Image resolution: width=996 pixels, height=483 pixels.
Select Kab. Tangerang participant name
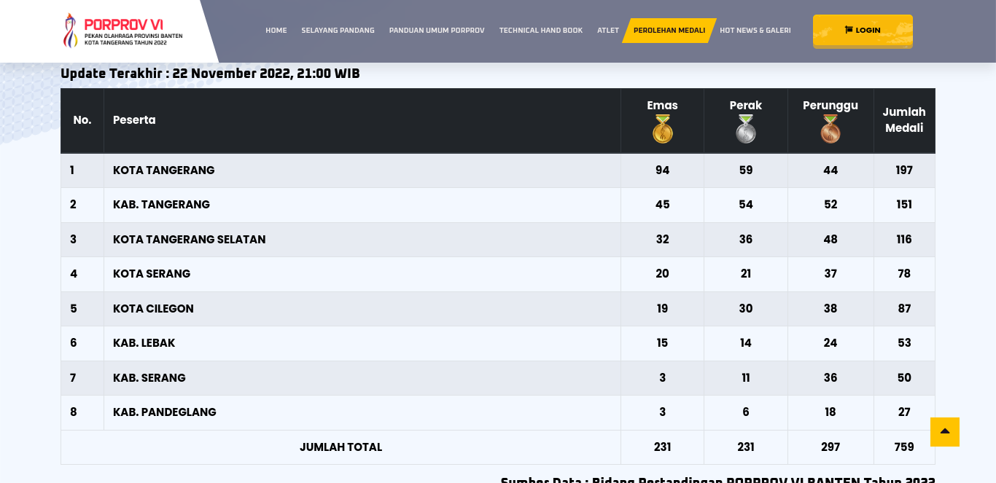(x=161, y=205)
